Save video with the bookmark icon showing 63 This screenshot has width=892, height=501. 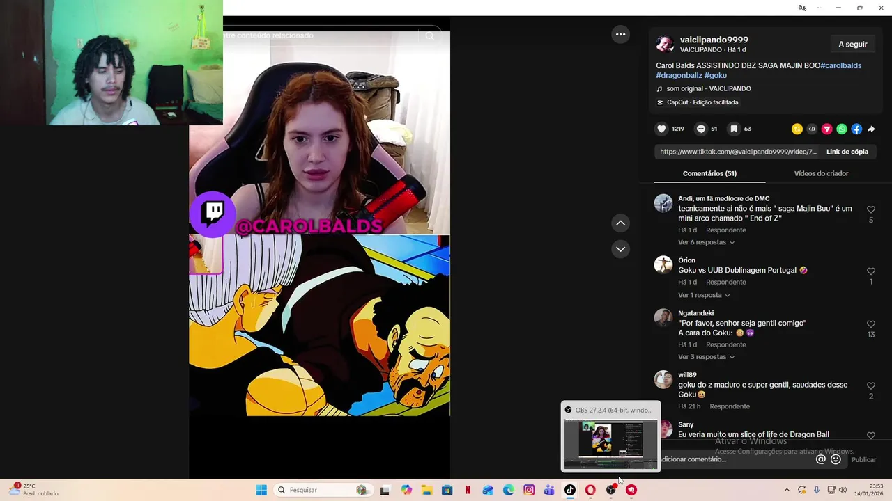(734, 129)
